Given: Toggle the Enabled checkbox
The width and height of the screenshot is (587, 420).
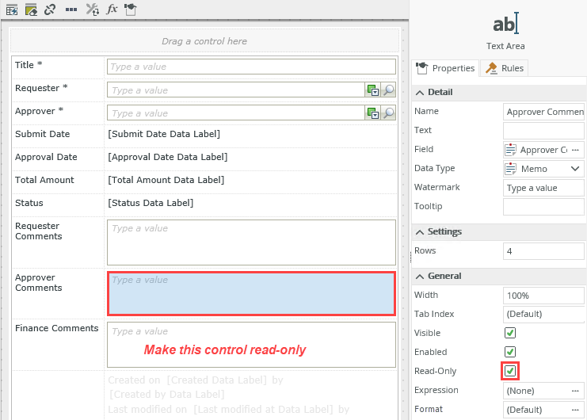Looking at the screenshot, I should [510, 352].
